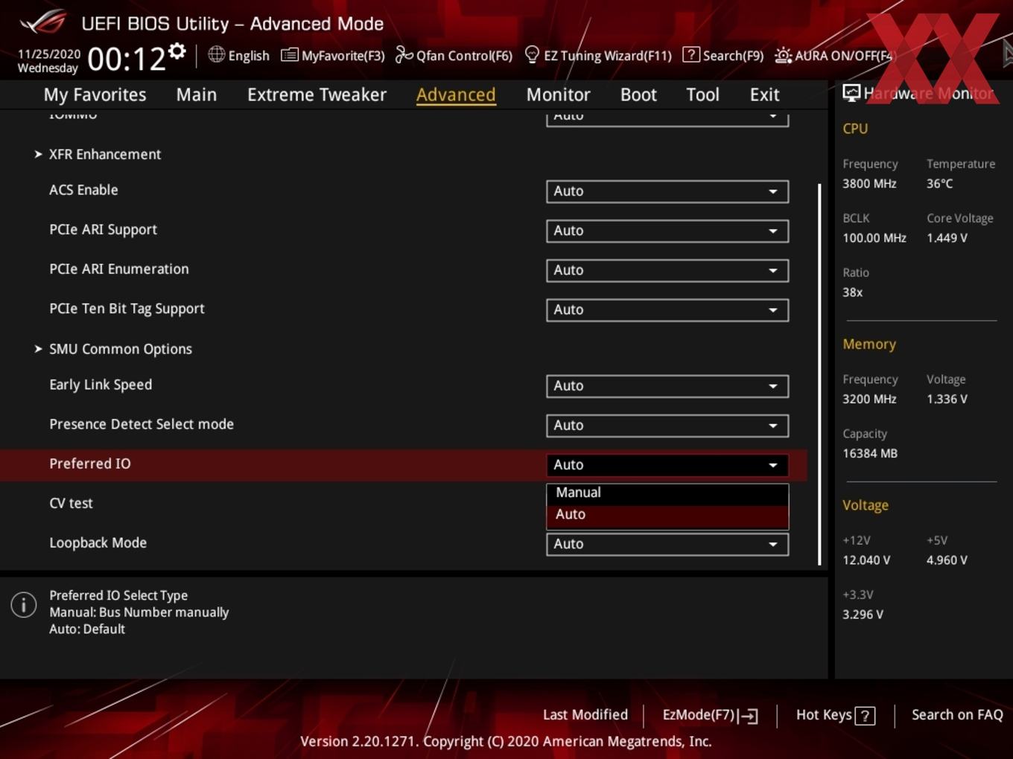This screenshot has width=1013, height=759.
Task: Expand SMU Common Options submenu
Action: click(113, 349)
